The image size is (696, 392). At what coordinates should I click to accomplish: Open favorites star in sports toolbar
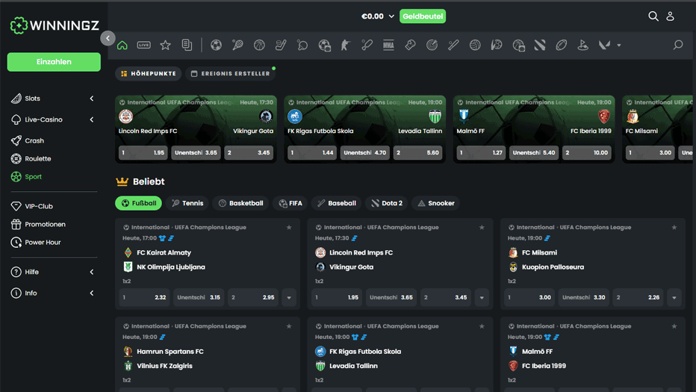166,45
